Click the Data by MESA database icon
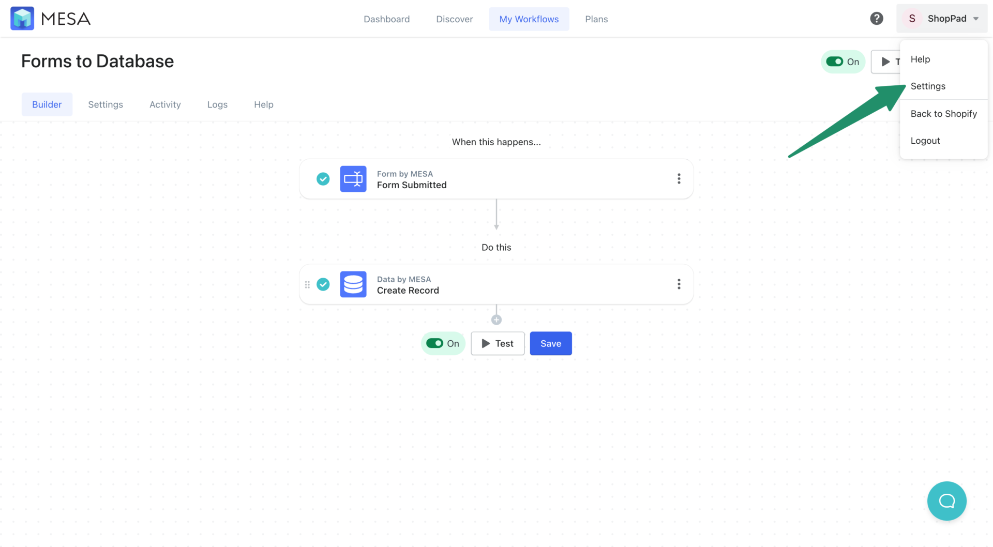The image size is (993, 547). 353,284
